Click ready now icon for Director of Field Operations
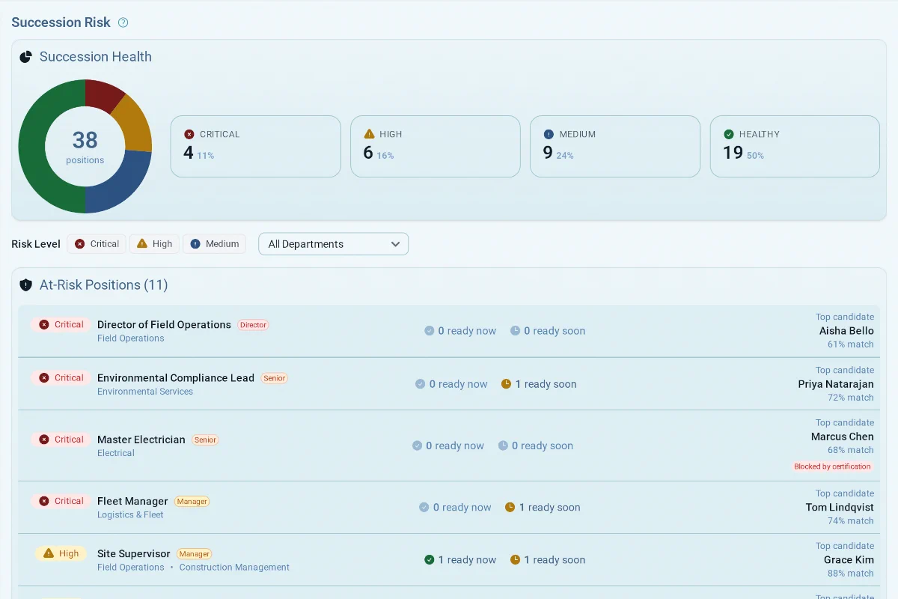The height and width of the screenshot is (599, 898). click(430, 331)
